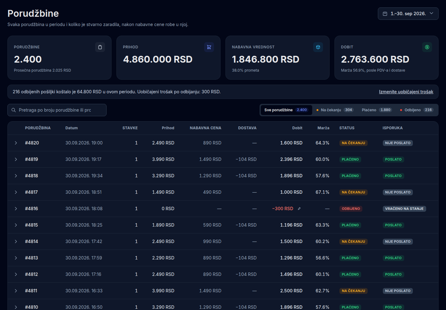Viewport: 446px width, 310px height.
Task: Click the 56.6% margin value
Action: point(322,258)
